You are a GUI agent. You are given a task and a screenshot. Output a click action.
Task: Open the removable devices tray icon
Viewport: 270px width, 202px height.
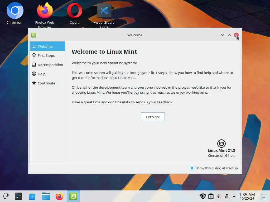[226, 196]
